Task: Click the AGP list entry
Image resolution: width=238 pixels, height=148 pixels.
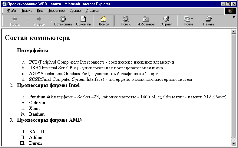Action: pyautogui.click(x=93, y=74)
